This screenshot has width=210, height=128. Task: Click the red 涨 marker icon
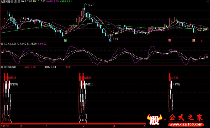click(170, 40)
